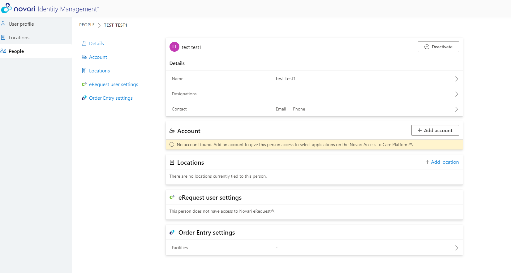Click the People group icon in sidebar
The image size is (511, 273).
3,51
